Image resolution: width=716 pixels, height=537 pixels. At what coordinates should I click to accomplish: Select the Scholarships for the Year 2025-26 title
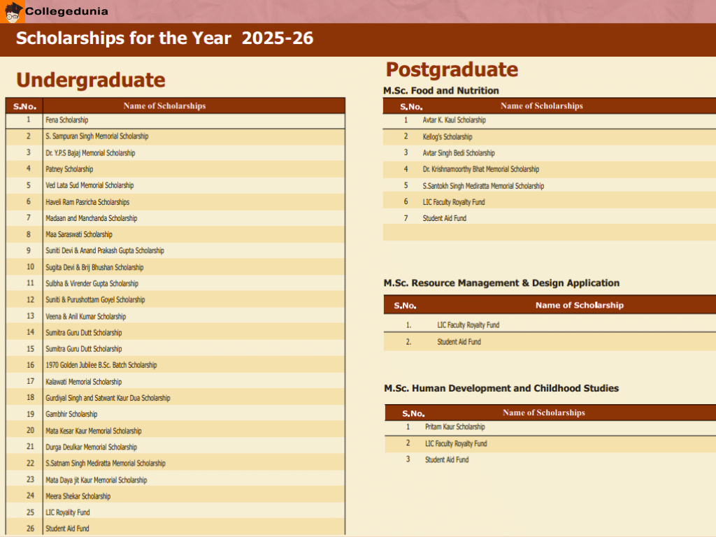click(x=164, y=38)
